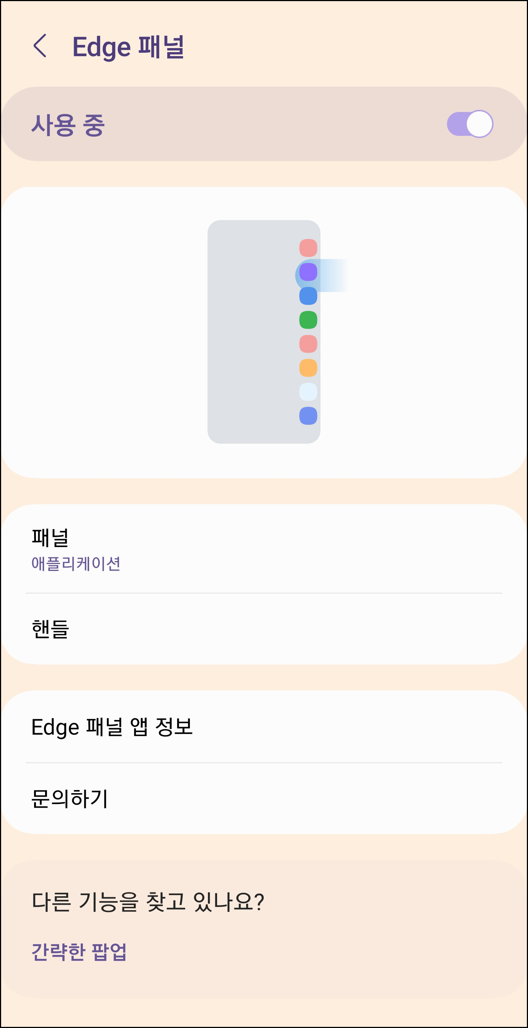Click the top pink app icon in preview

coord(308,248)
